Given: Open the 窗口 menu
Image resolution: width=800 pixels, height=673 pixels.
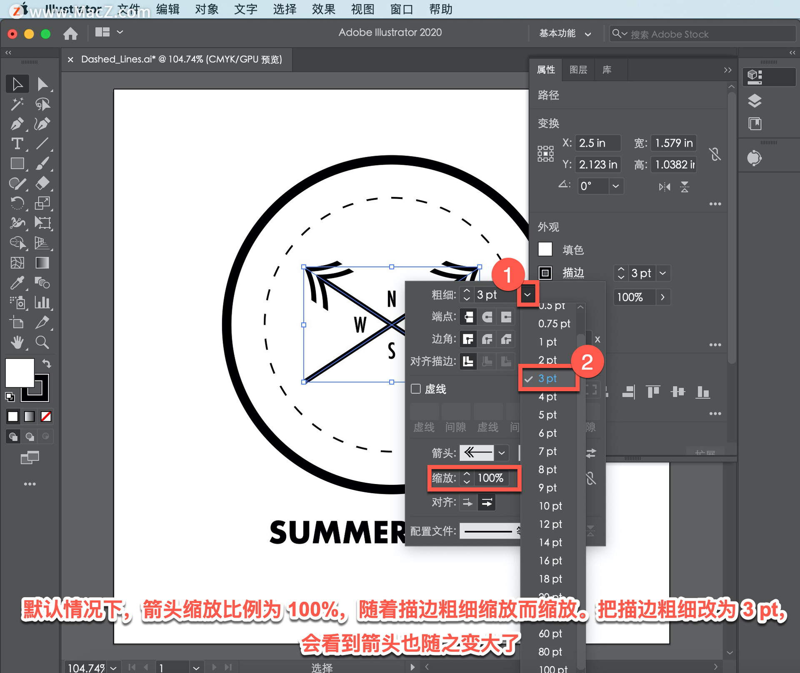Looking at the screenshot, I should tap(402, 9).
